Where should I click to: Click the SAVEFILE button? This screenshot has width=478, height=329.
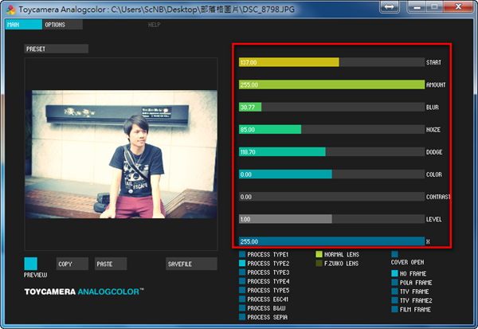pyautogui.click(x=191, y=264)
